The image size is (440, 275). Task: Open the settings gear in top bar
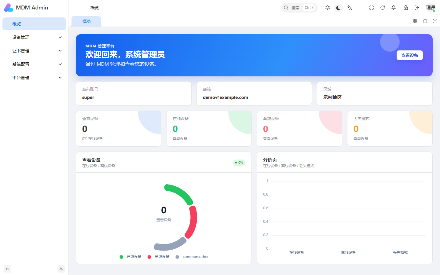[328, 8]
